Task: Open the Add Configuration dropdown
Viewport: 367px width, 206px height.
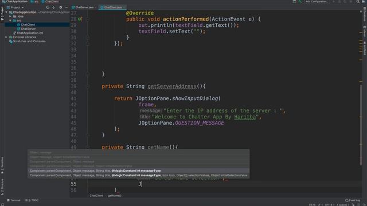Action: coord(317,2)
